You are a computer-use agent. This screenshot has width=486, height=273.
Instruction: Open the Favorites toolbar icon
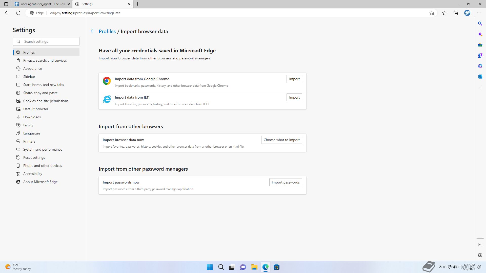tap(444, 13)
